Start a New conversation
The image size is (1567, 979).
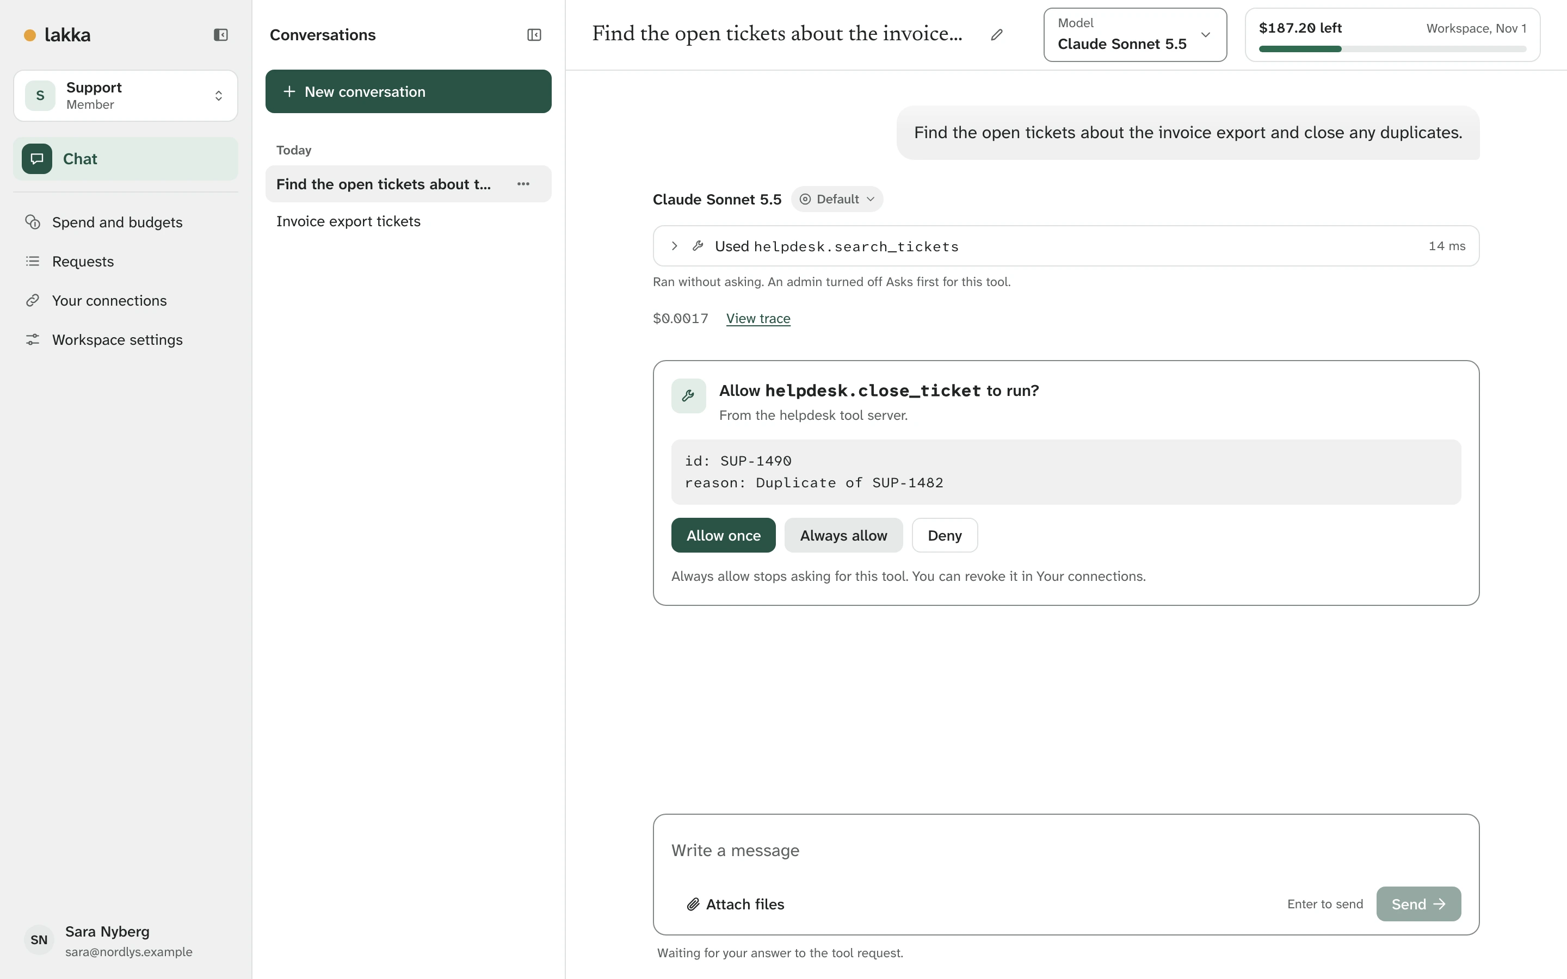pyautogui.click(x=409, y=91)
